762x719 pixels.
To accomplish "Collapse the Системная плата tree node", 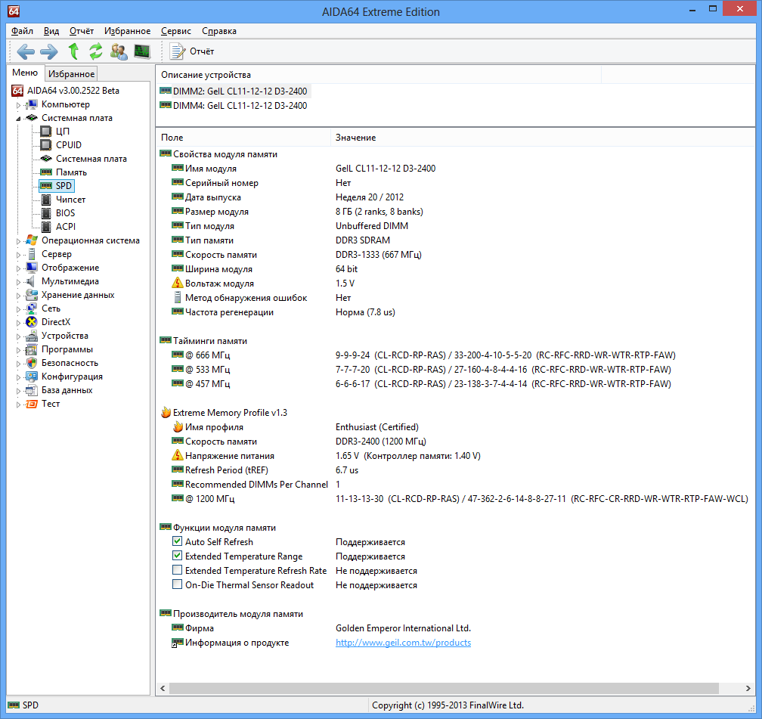I will (18, 118).
